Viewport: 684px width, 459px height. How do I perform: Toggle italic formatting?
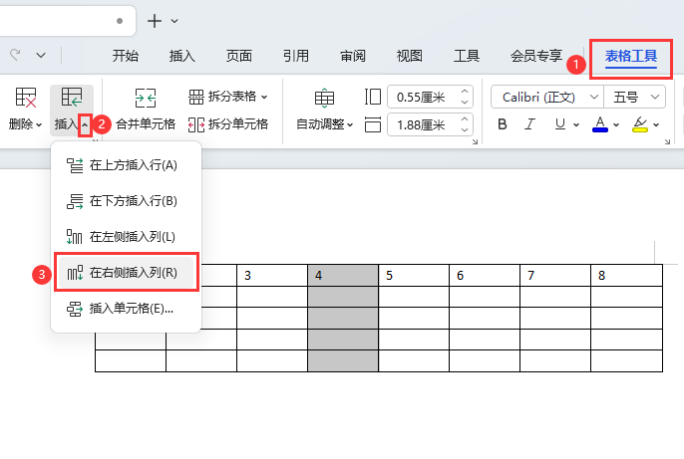(530, 124)
